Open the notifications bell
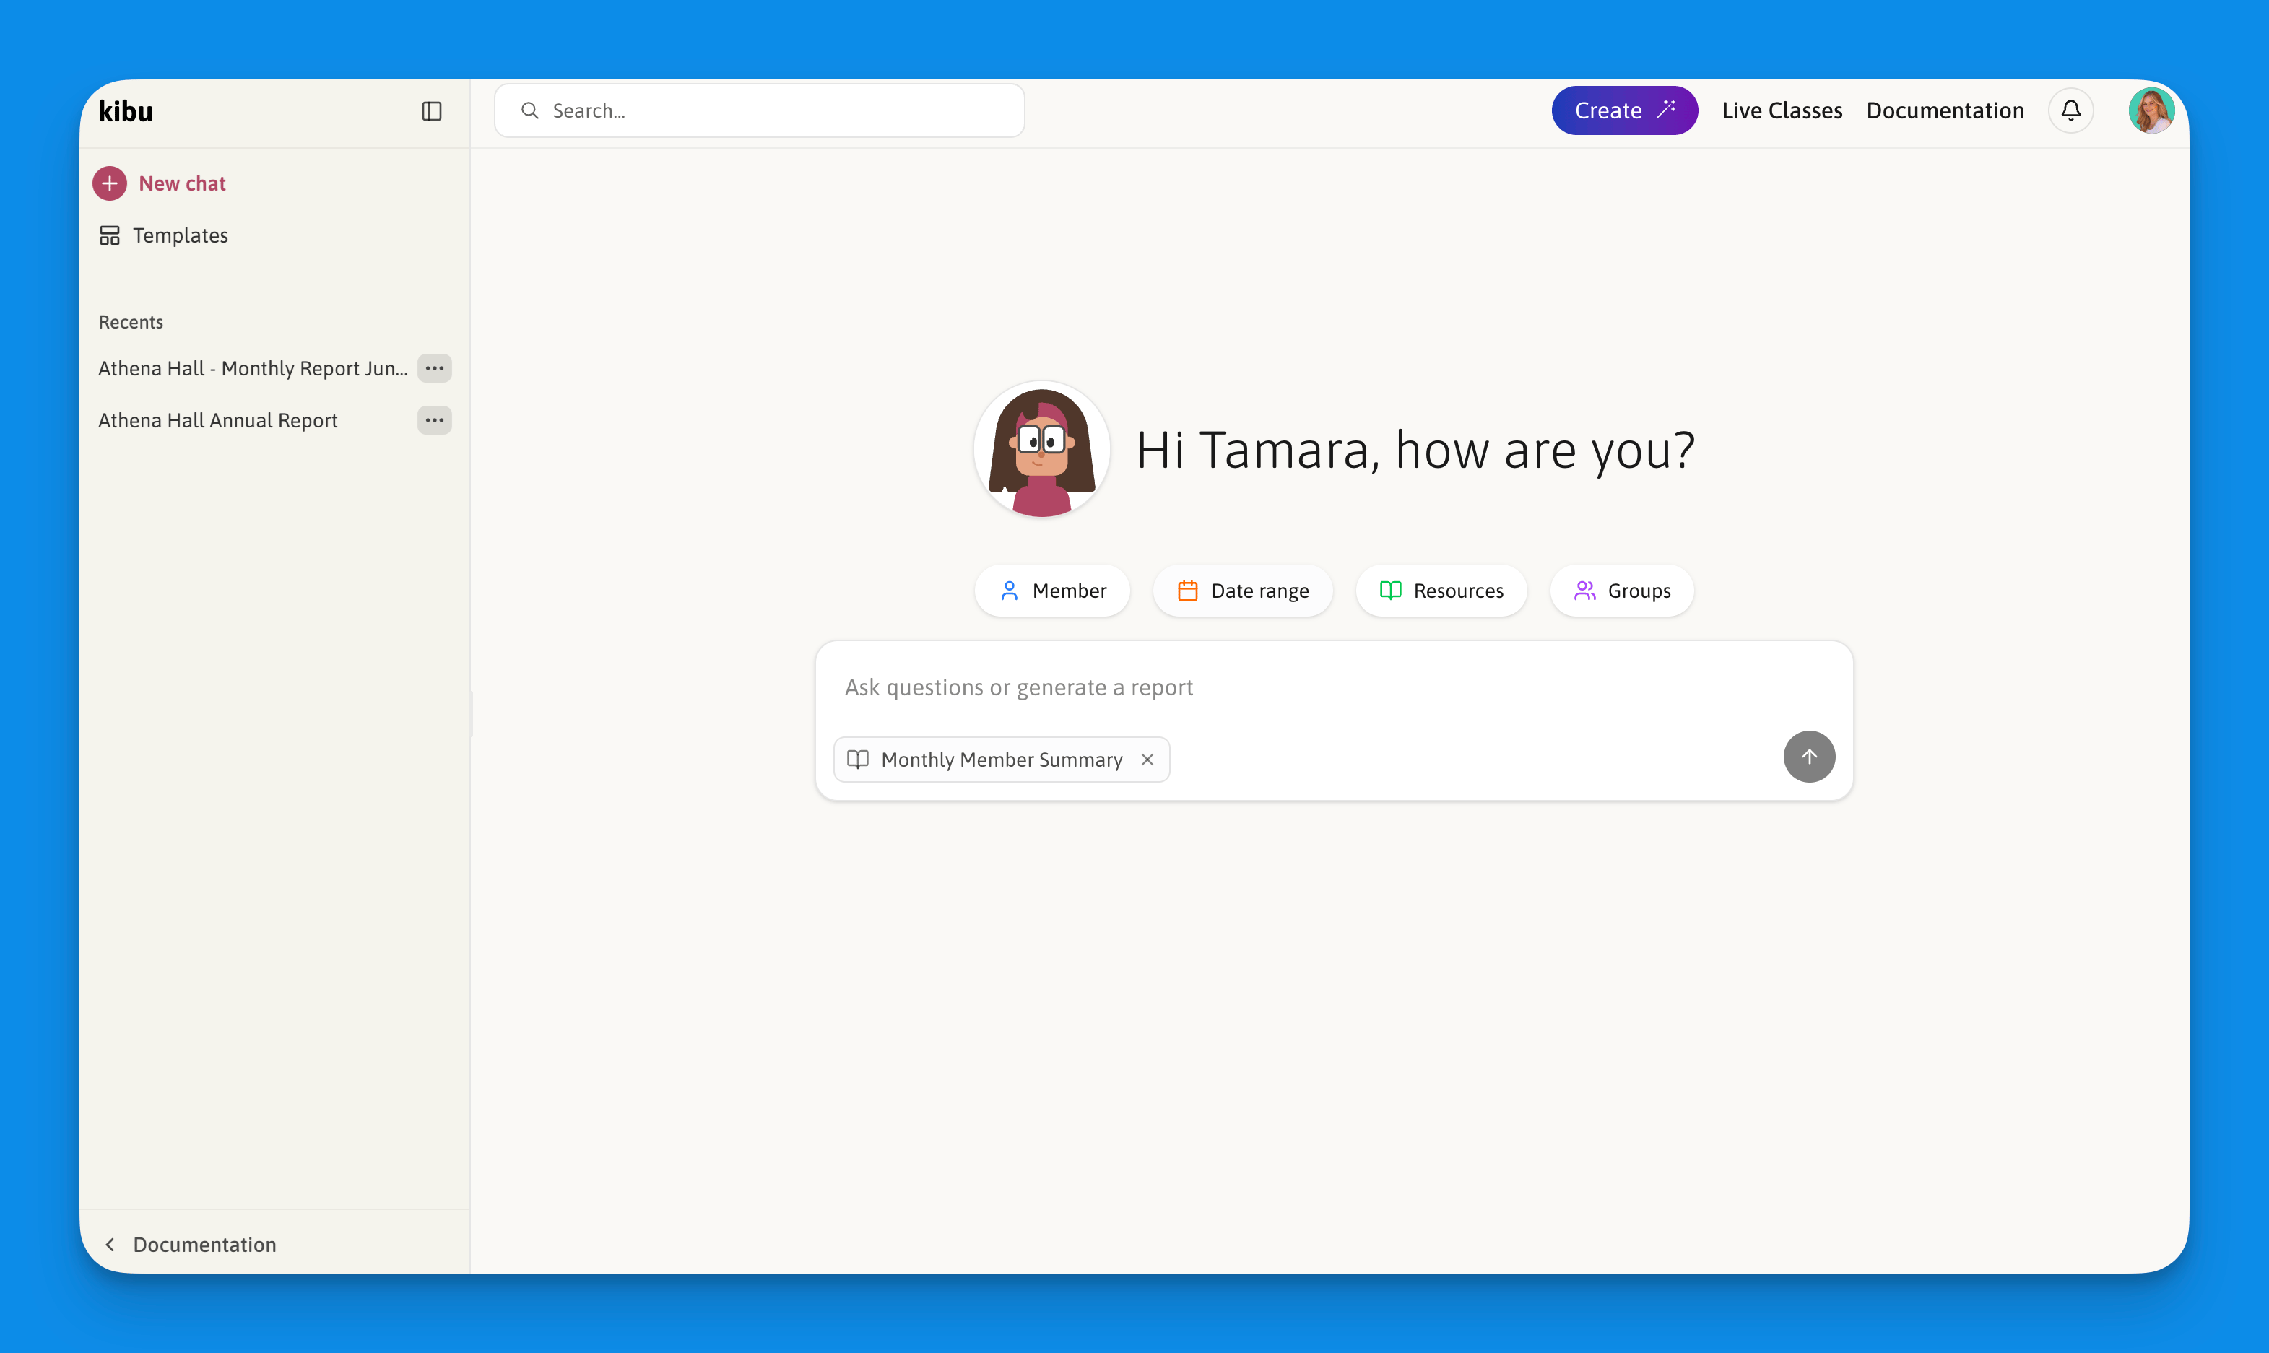This screenshot has width=2269, height=1353. tap(2071, 110)
